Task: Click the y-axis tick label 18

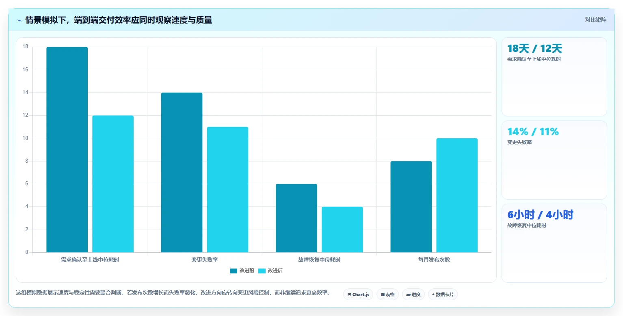Action: click(x=25, y=47)
